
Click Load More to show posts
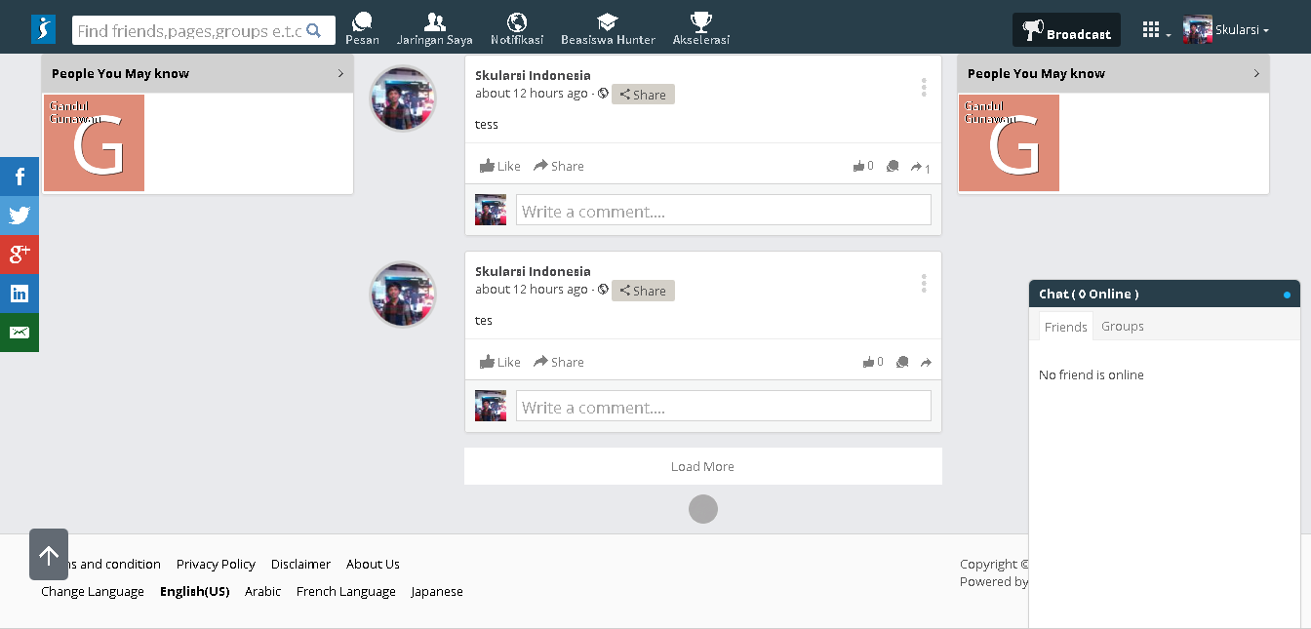(702, 466)
